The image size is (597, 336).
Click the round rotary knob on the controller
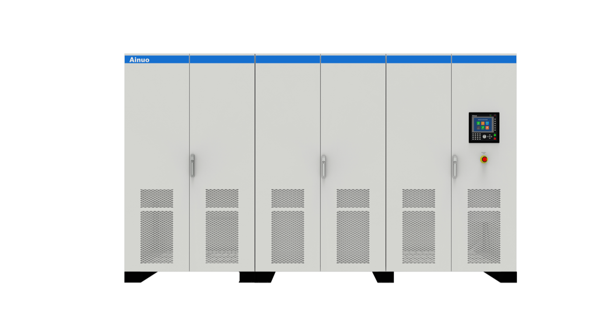(485, 137)
